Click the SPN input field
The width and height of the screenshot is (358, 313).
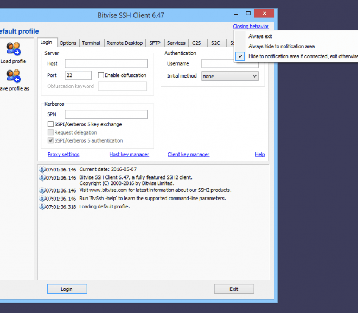pyautogui.click(x=106, y=114)
